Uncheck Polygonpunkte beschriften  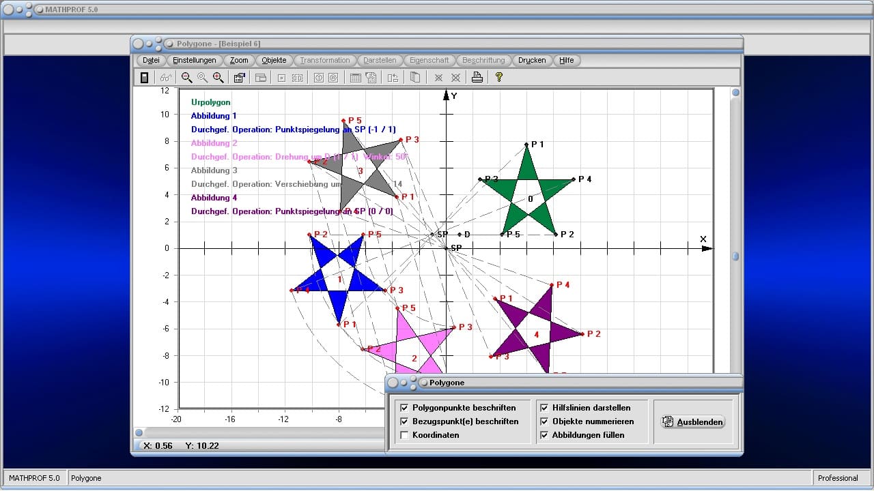pos(404,408)
